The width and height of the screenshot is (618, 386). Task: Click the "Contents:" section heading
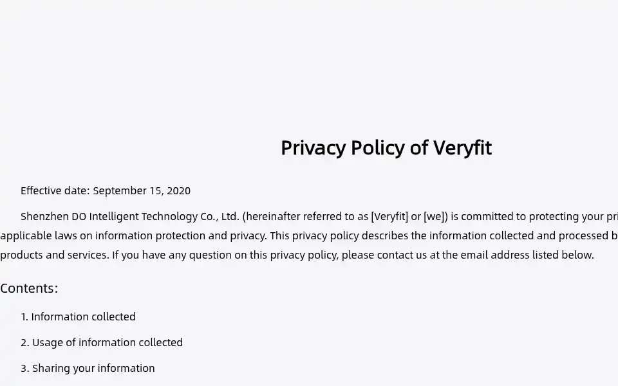coord(29,288)
